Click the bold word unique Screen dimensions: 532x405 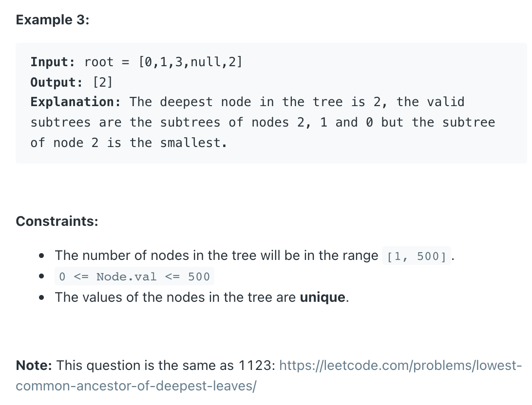(x=323, y=297)
